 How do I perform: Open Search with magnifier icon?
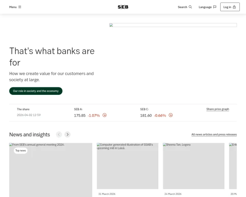pos(185,7)
